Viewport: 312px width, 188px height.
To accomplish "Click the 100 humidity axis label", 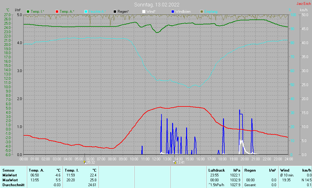I will coord(293,15).
